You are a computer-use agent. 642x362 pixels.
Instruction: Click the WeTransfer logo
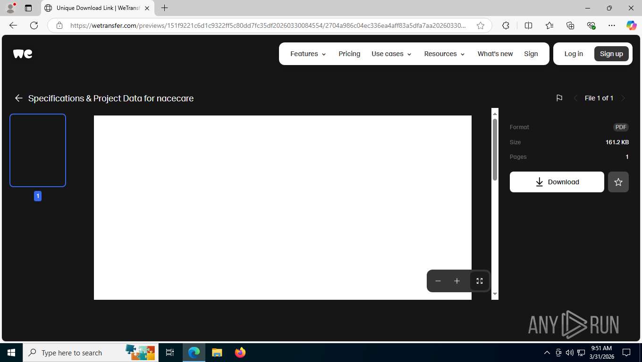(23, 54)
